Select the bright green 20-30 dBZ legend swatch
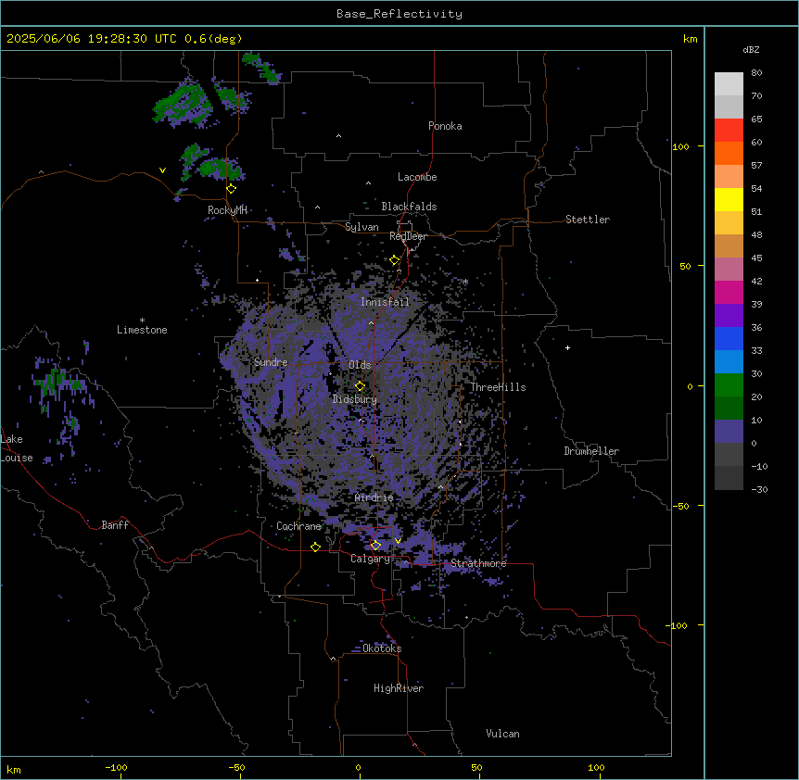The width and height of the screenshot is (799, 780). [729, 385]
